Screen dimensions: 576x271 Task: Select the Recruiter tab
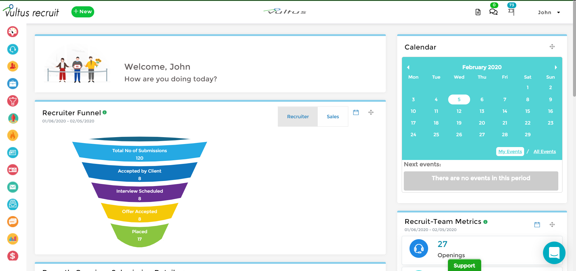pos(298,116)
